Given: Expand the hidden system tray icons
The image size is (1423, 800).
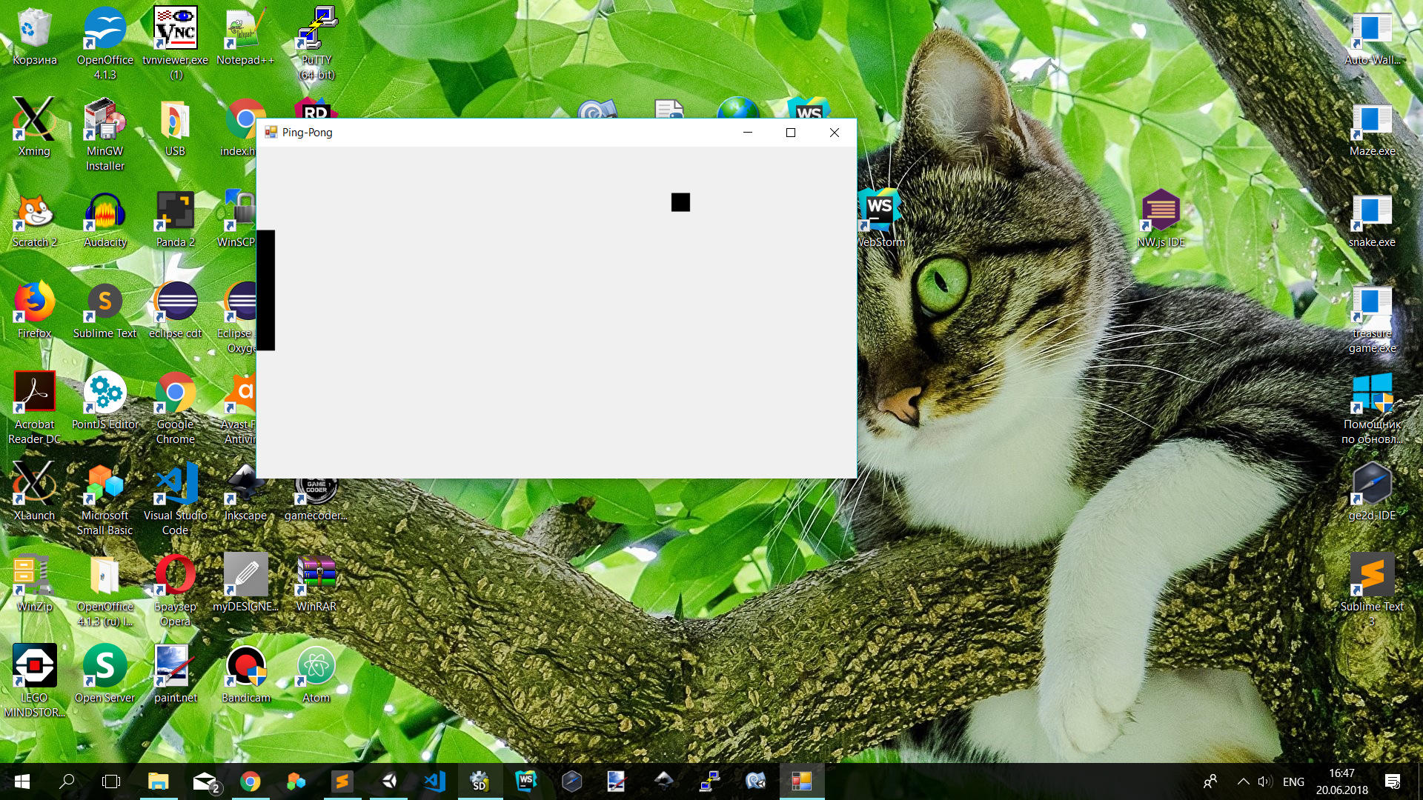Looking at the screenshot, I should tap(1243, 781).
